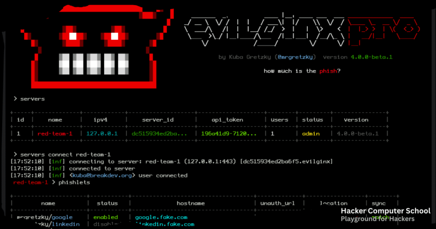Click the yellow admin status cell
This screenshot has width=436, height=229.
[311, 133]
